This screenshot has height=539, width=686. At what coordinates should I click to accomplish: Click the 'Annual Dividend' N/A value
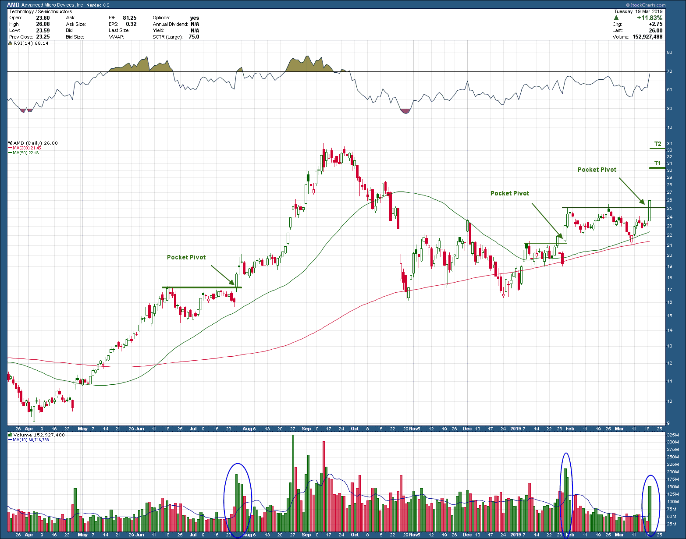[195, 24]
